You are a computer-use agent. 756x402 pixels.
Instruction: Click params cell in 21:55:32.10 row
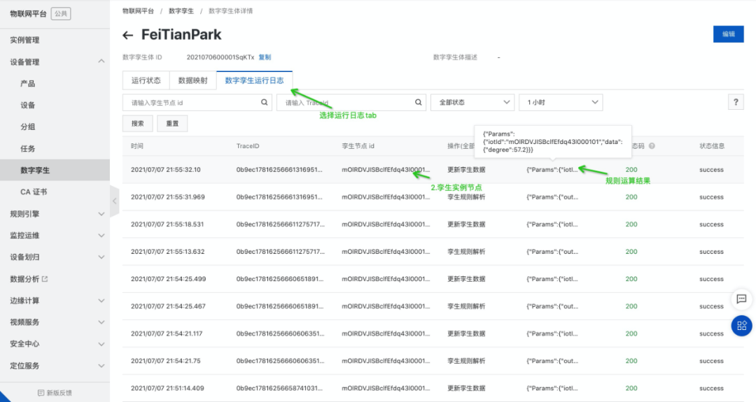[x=552, y=169]
